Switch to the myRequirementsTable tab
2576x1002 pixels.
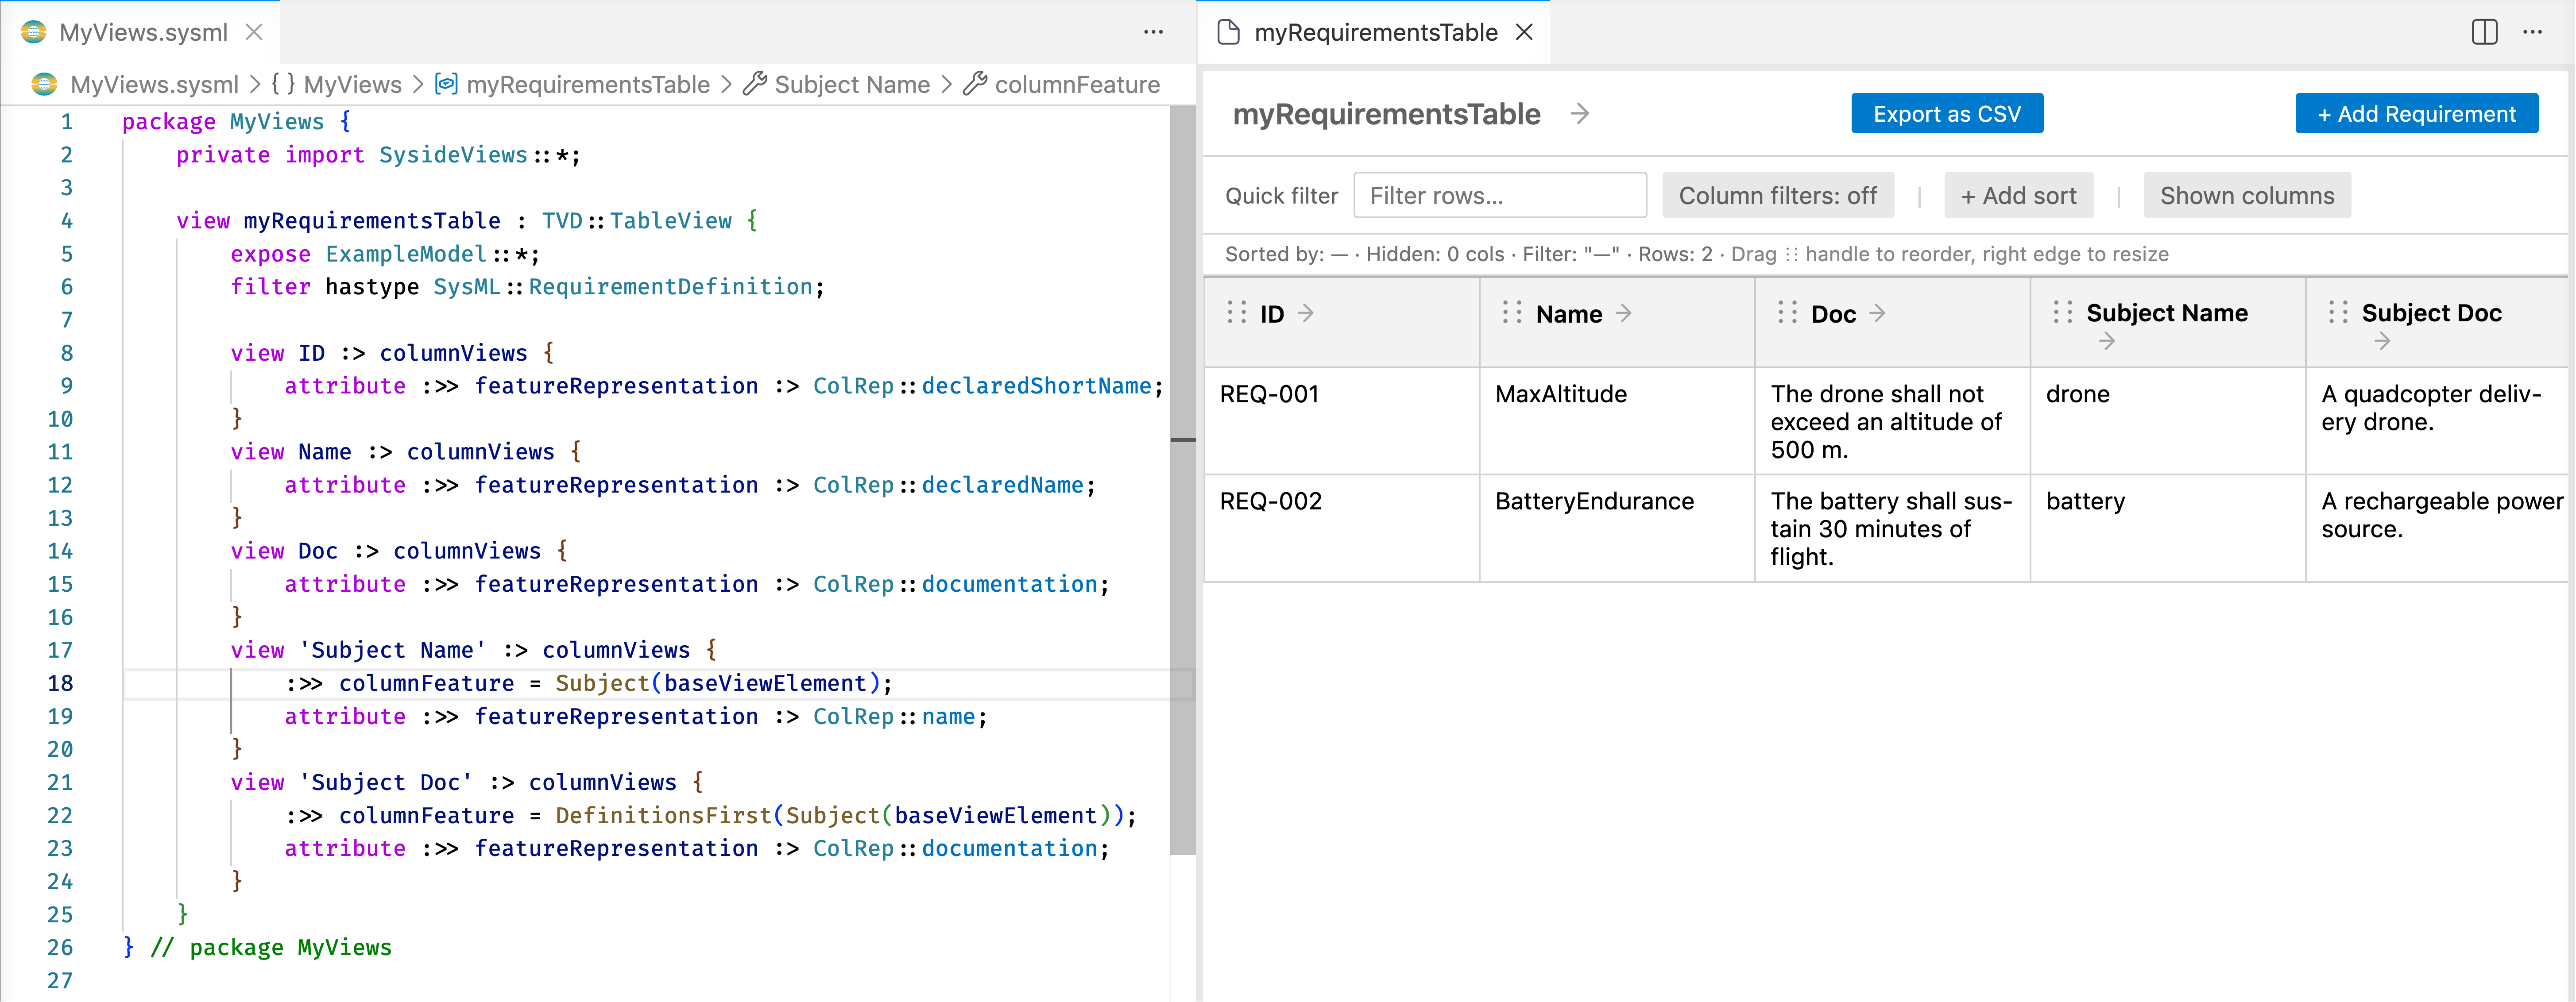tap(1374, 32)
